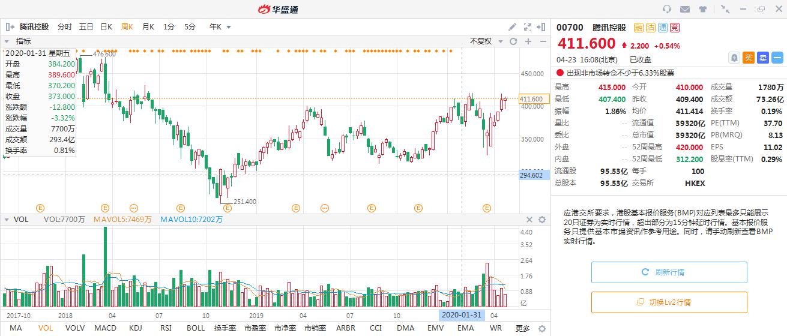
Task: Refresh the K-line chart
Action: 513,41
